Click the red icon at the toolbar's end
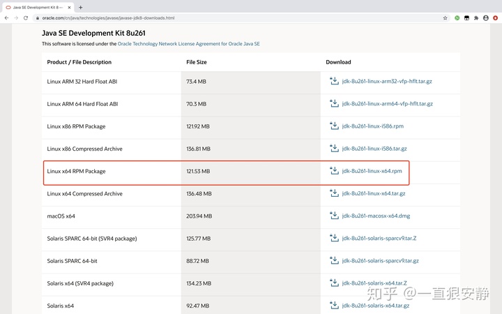 [495, 18]
